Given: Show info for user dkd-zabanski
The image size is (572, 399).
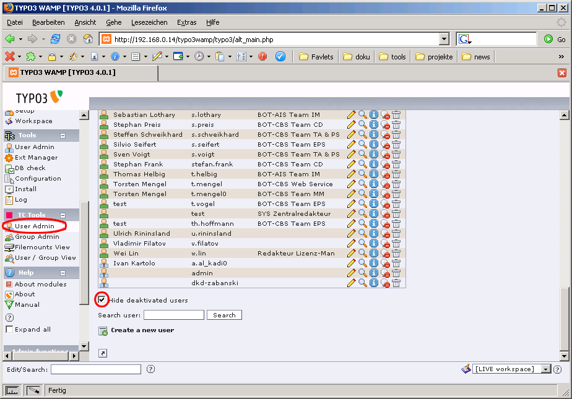Looking at the screenshot, I should coord(374,283).
